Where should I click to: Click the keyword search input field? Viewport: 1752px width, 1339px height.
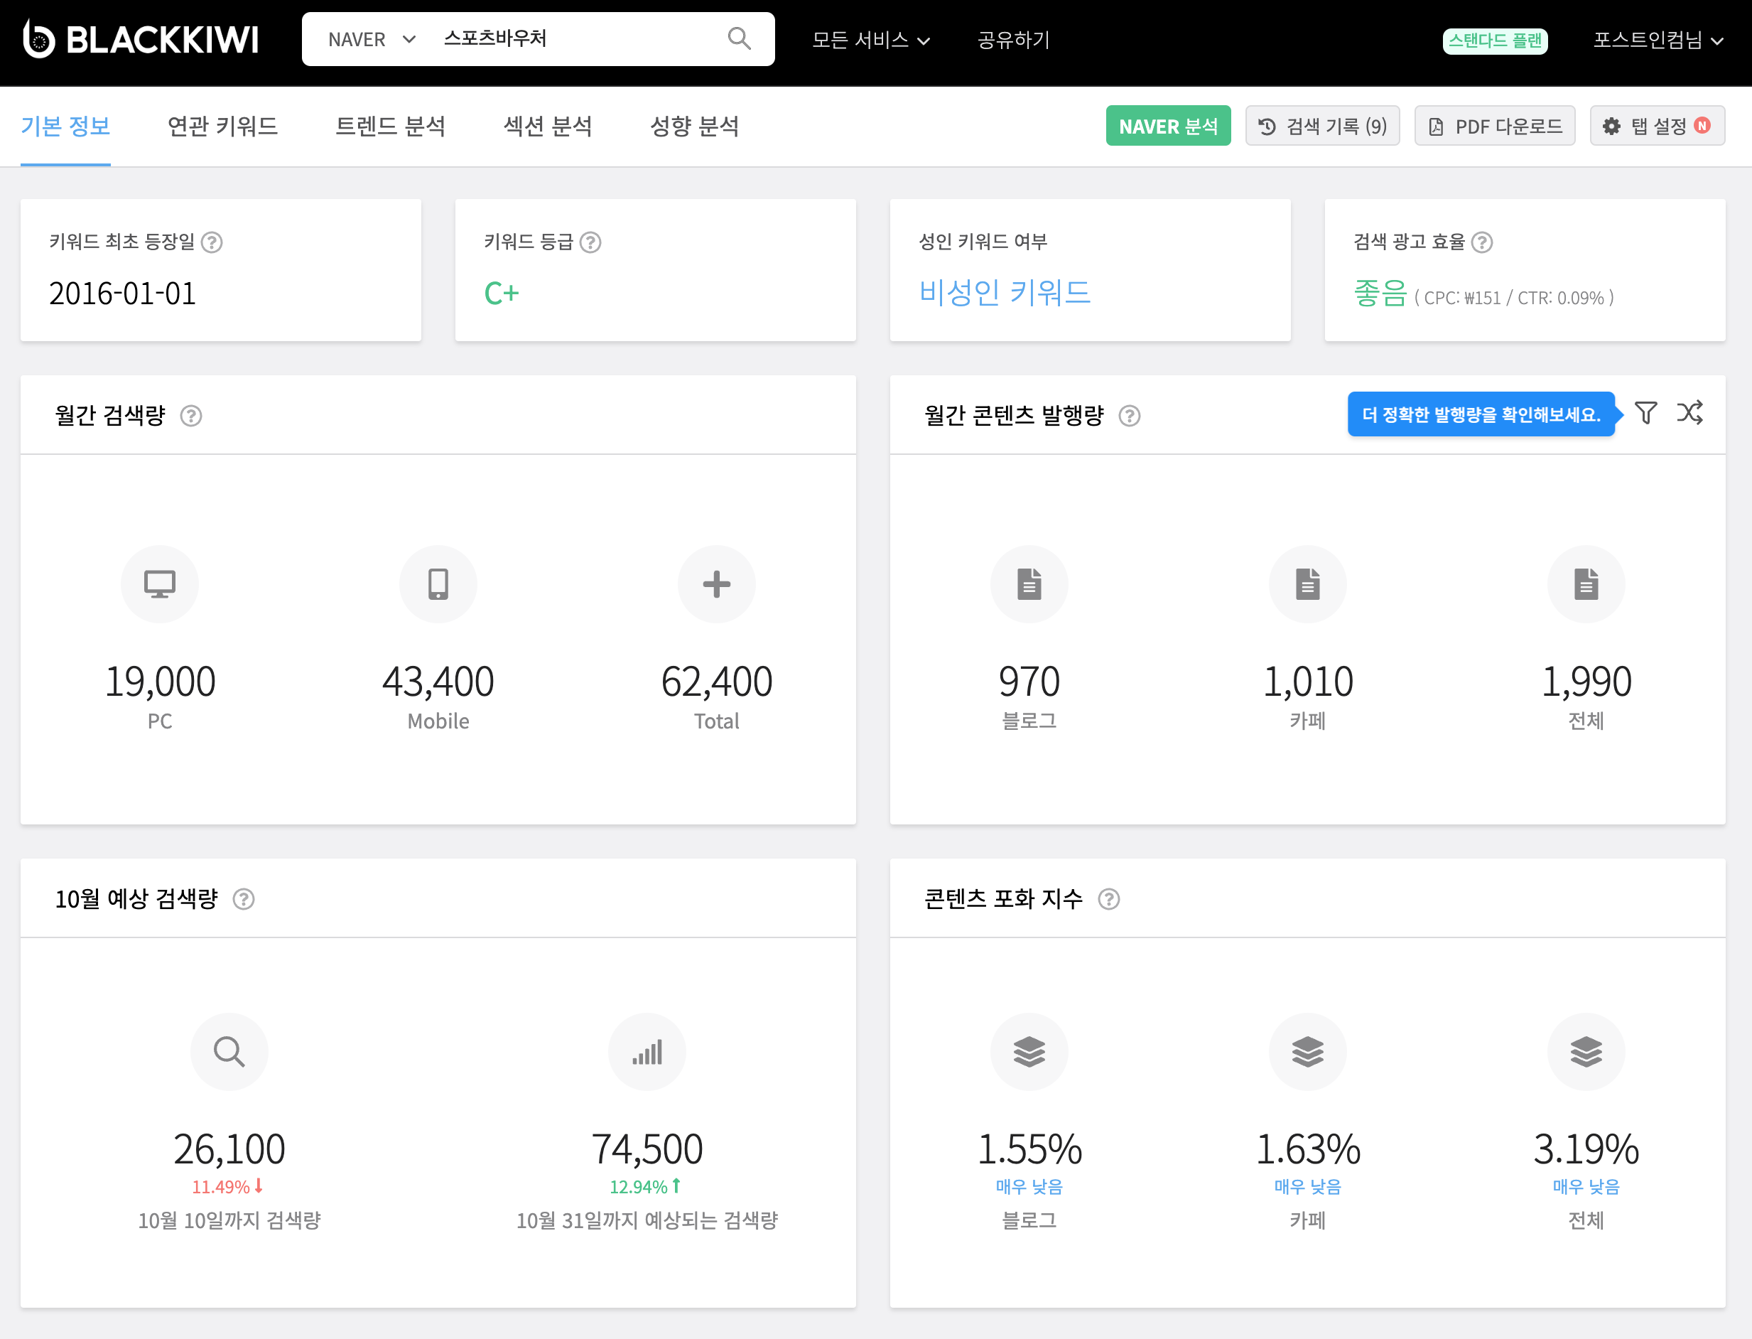(578, 38)
